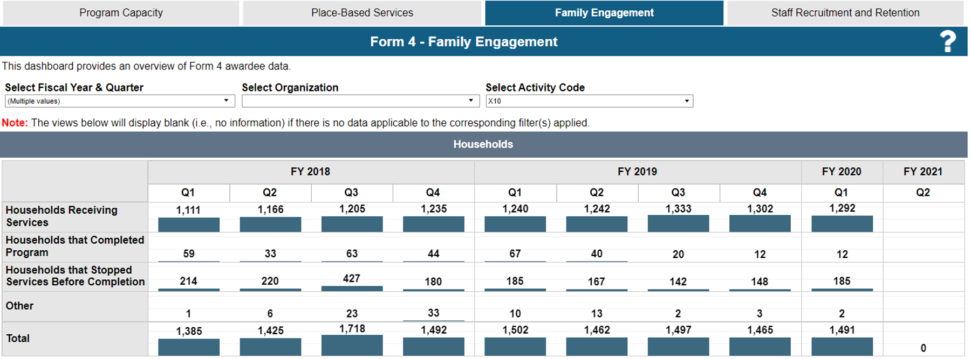Select the Family Engagement tab
This screenshot has width=971, height=359.
point(604,13)
